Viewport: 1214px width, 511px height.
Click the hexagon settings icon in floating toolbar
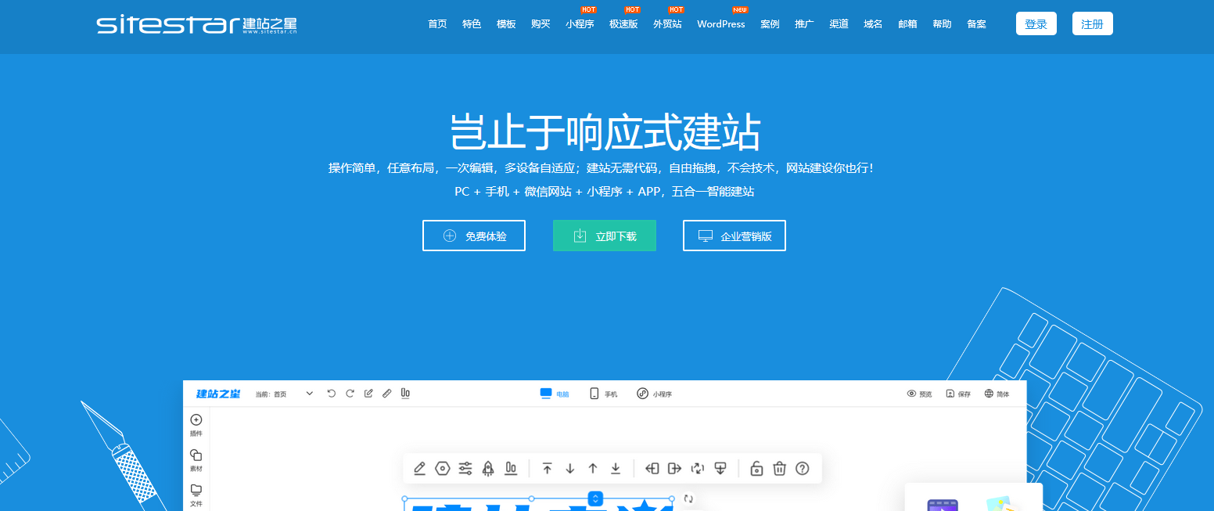[x=443, y=469]
